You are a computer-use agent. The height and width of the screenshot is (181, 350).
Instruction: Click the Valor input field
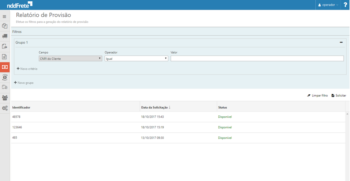click(257, 58)
